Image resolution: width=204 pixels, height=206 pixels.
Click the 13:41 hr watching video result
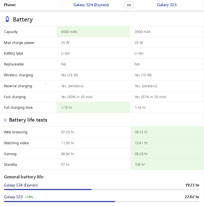[141, 143]
